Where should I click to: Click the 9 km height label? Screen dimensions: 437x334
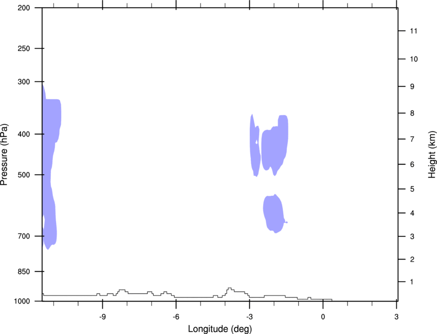coord(412,87)
